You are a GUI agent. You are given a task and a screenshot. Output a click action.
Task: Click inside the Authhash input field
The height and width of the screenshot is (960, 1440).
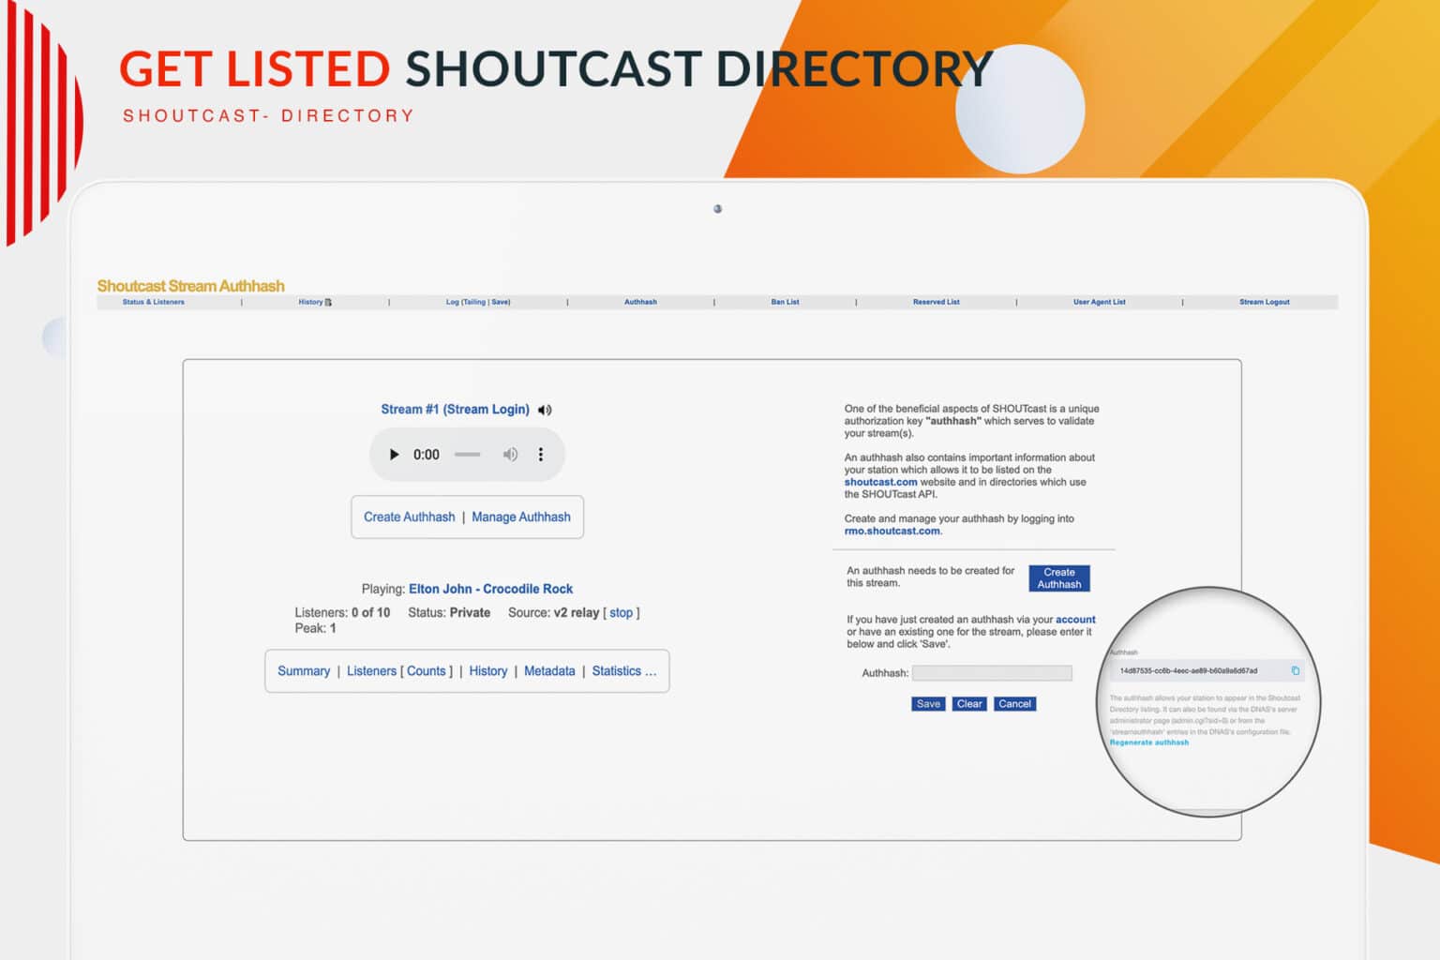[x=993, y=672]
